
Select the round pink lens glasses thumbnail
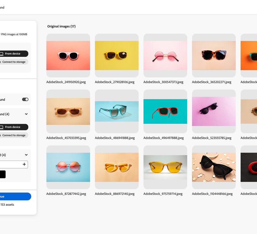(165, 55)
